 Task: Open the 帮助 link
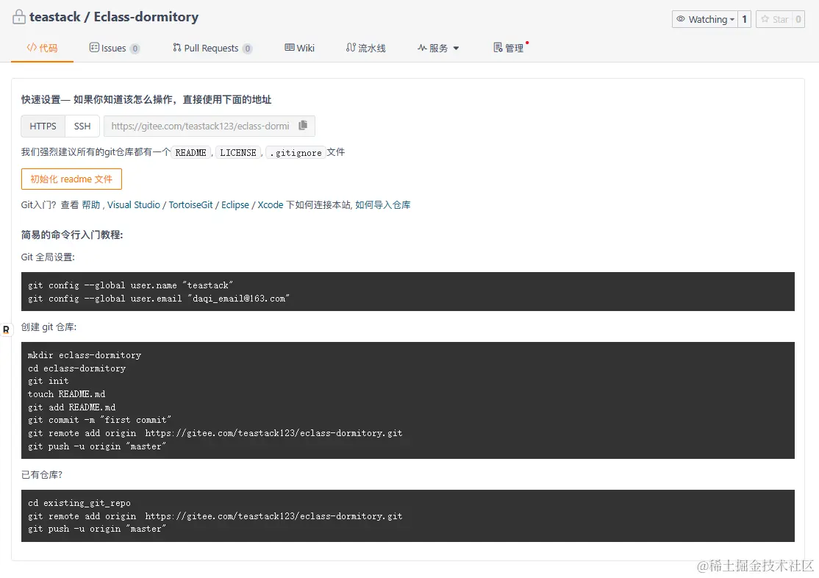coord(91,205)
